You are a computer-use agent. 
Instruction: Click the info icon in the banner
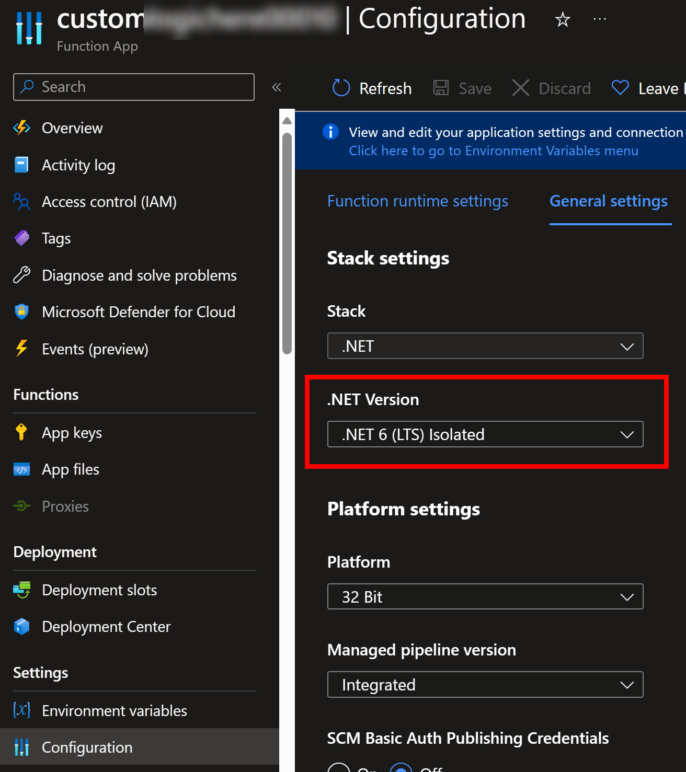330,132
